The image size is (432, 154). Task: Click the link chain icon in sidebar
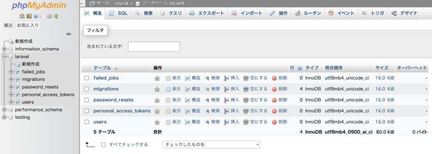69,34
